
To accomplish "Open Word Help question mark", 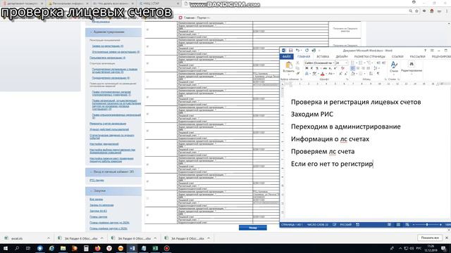I will [x=425, y=51].
